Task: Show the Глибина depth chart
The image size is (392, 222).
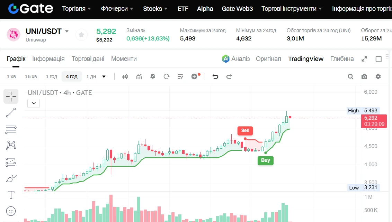Action: [342, 59]
